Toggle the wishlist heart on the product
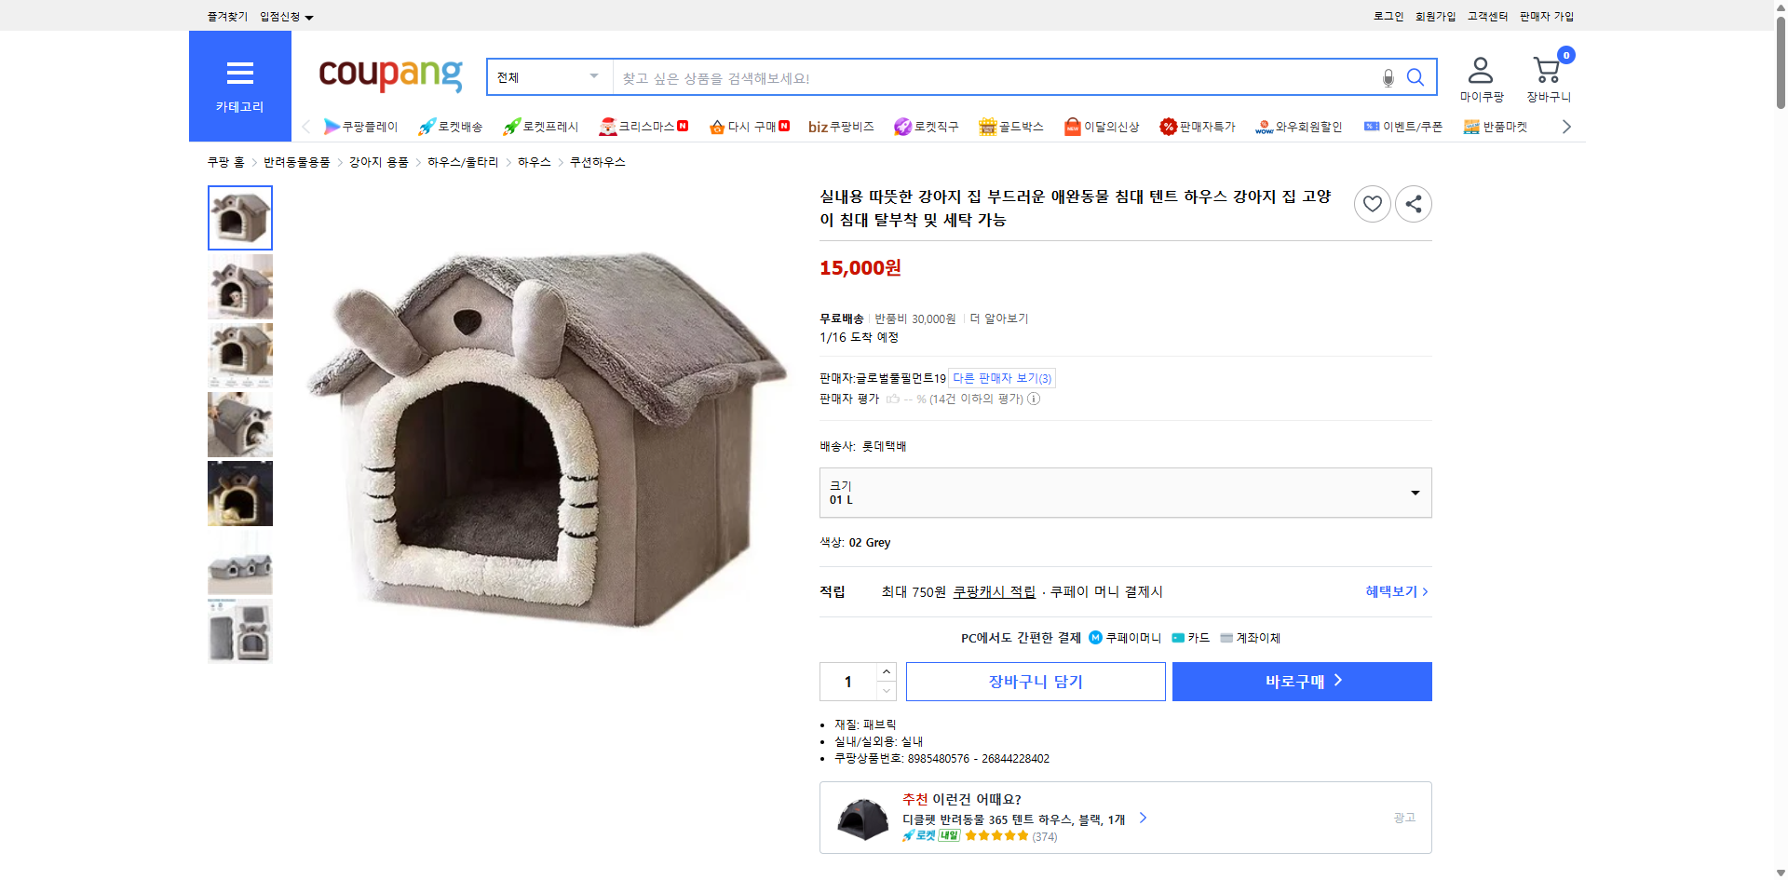The height and width of the screenshot is (880, 1788). (x=1372, y=203)
